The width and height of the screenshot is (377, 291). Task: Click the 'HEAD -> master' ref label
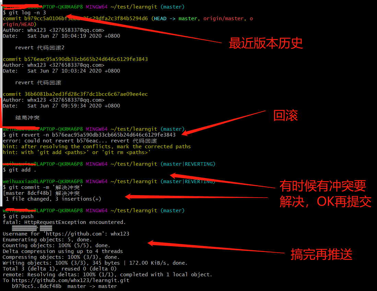tap(176, 18)
